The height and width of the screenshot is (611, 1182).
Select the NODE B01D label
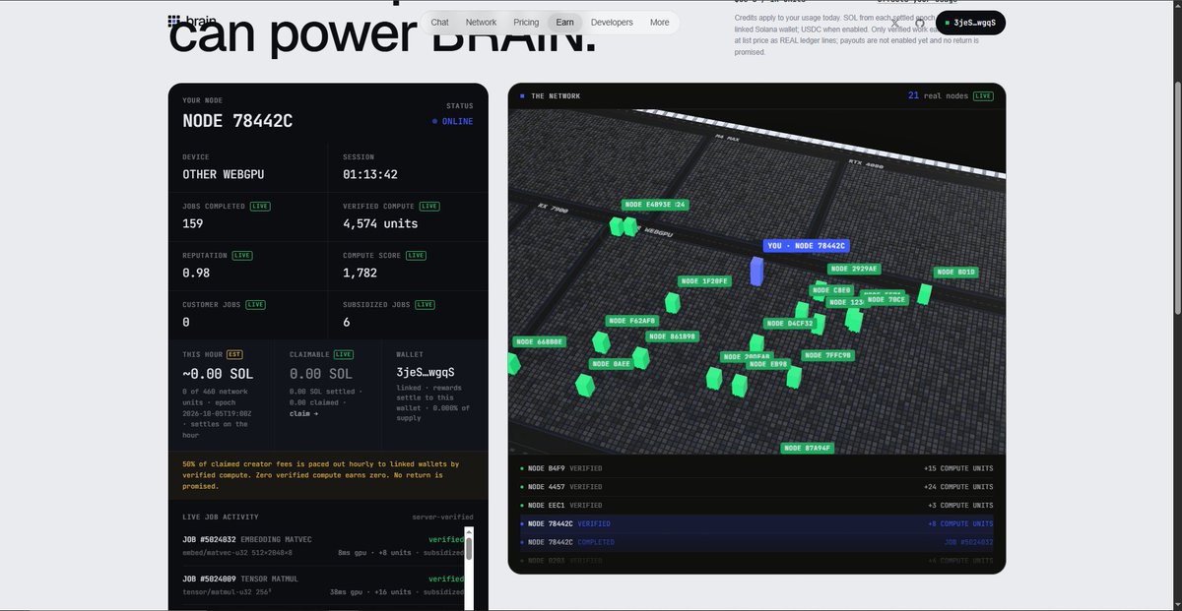coord(956,272)
